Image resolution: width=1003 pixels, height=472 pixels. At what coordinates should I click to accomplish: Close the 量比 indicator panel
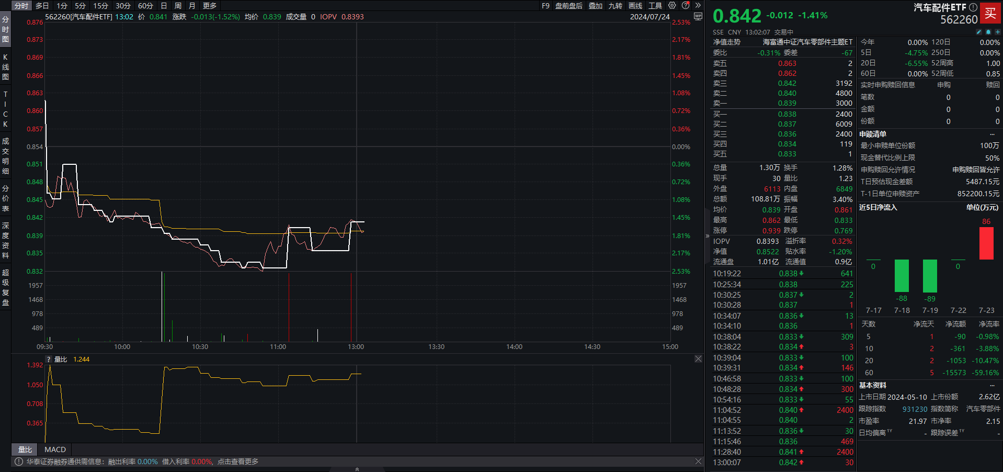tap(698, 359)
